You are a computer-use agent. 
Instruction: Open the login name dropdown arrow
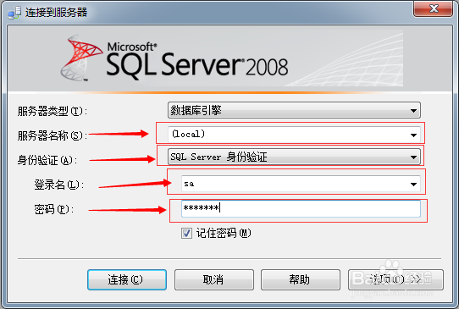pyautogui.click(x=413, y=184)
